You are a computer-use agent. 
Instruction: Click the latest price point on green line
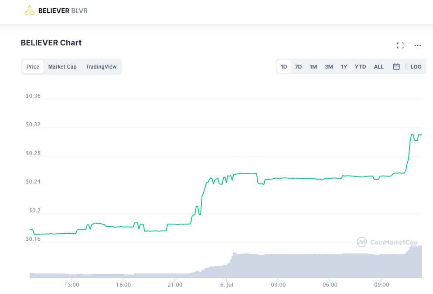(x=421, y=135)
